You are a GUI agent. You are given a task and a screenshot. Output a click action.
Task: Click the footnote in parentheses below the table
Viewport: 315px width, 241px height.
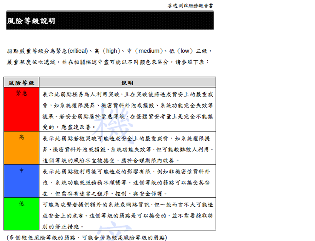pyautogui.click(x=87, y=237)
